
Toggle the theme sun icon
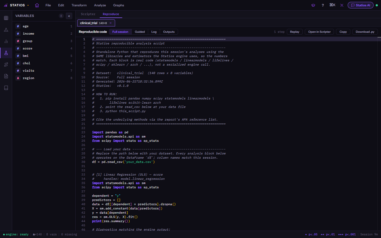coord(342,5)
